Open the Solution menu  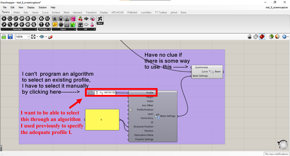(x=43, y=7)
